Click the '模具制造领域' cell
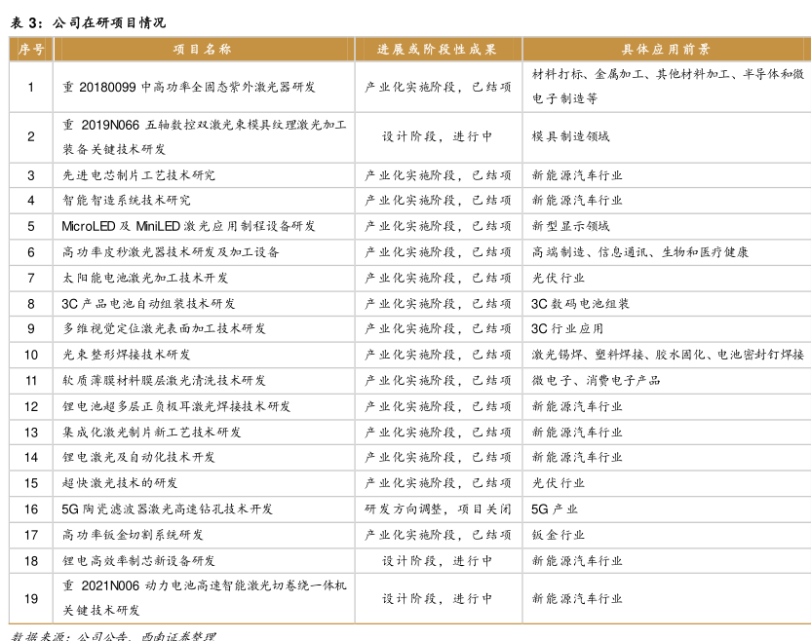The width and height of the screenshot is (811, 641). (570, 136)
